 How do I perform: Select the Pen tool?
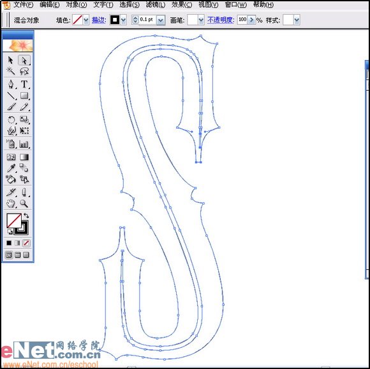tap(11, 84)
